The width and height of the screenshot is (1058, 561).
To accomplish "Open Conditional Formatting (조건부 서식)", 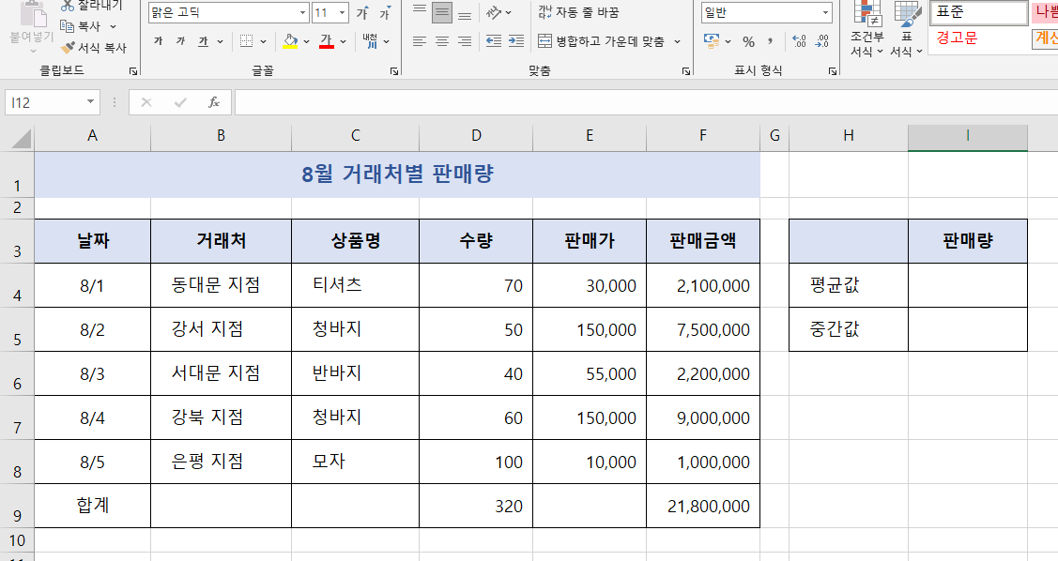I will click(x=866, y=28).
